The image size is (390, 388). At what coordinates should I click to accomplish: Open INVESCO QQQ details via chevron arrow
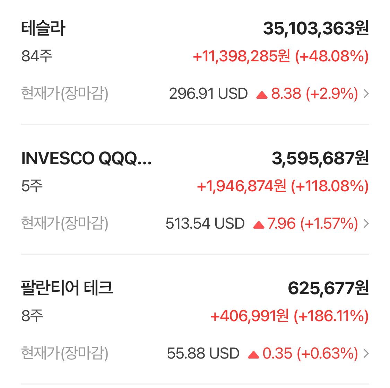coord(366,223)
